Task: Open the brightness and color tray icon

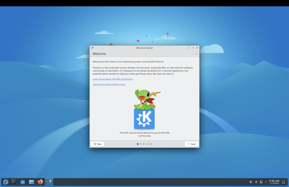Action: tap(256, 182)
